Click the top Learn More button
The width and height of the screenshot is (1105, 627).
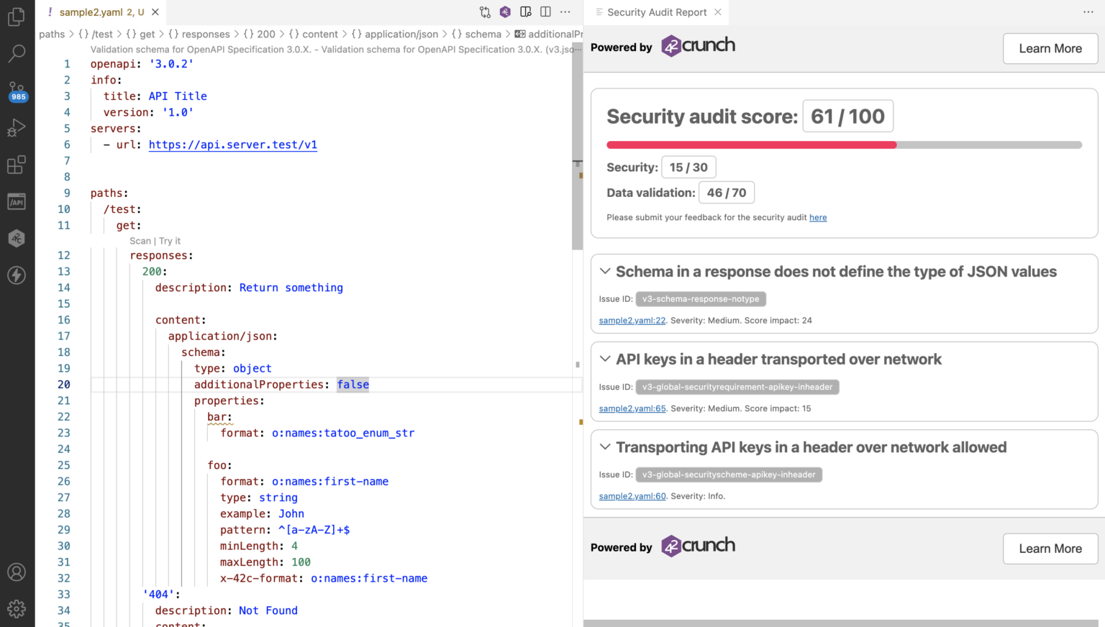pyautogui.click(x=1050, y=48)
